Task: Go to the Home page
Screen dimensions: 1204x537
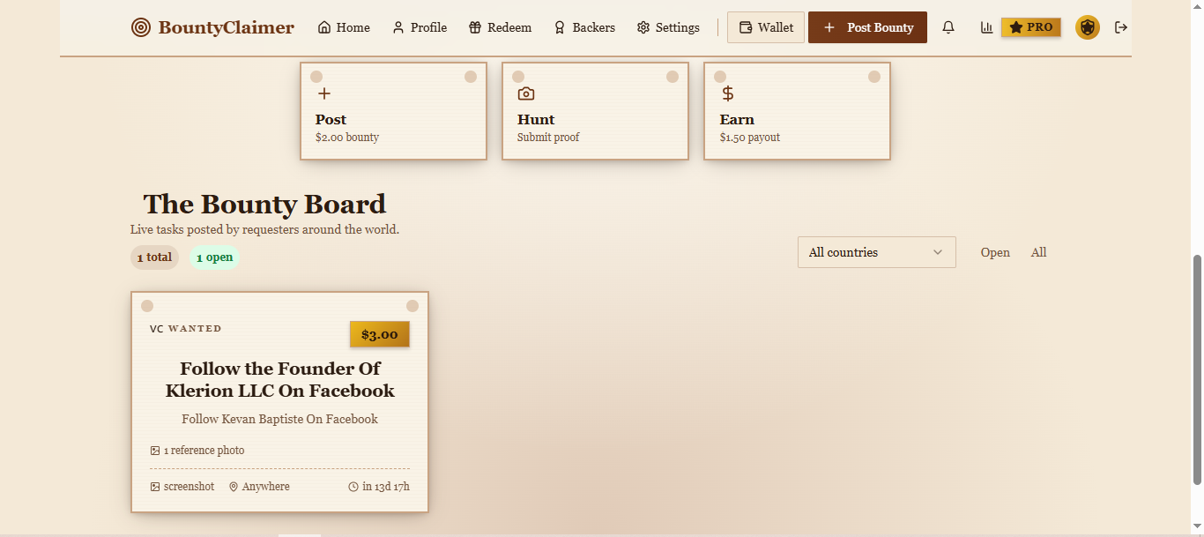Action: (344, 27)
